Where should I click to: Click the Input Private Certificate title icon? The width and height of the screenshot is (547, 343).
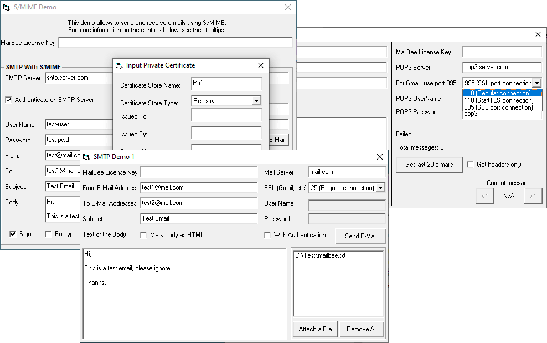pos(118,65)
